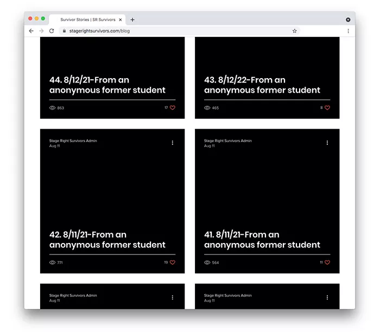Image resolution: width=380 pixels, height=332 pixels.
Task: Expand the Chrome three-dot menu
Action: tap(348, 31)
